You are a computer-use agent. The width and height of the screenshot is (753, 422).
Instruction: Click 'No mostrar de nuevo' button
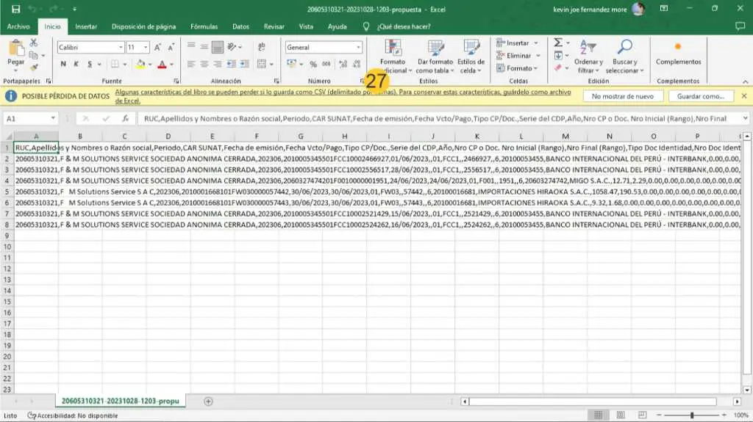pos(622,96)
